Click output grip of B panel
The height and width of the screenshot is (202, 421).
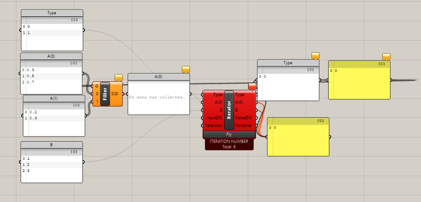(x=83, y=162)
